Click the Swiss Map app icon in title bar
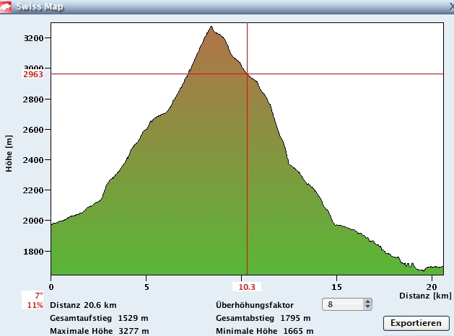The height and width of the screenshot is (336, 454). pos(8,7)
